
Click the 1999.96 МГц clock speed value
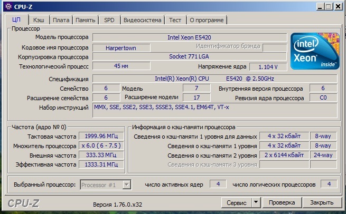pyautogui.click(x=101, y=136)
